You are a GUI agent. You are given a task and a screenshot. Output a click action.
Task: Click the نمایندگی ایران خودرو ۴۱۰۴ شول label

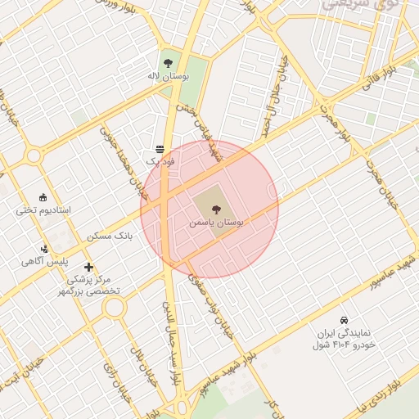point(344,339)
